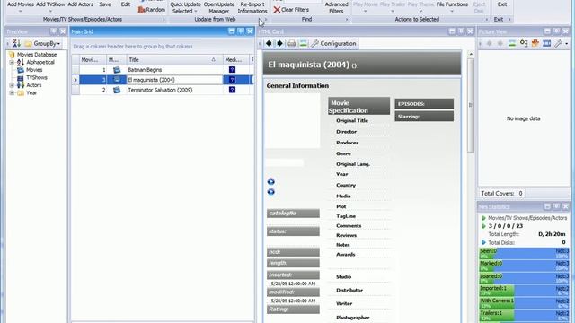
Task: Click the Batman Begins media question-mark icon
Action: (x=232, y=70)
